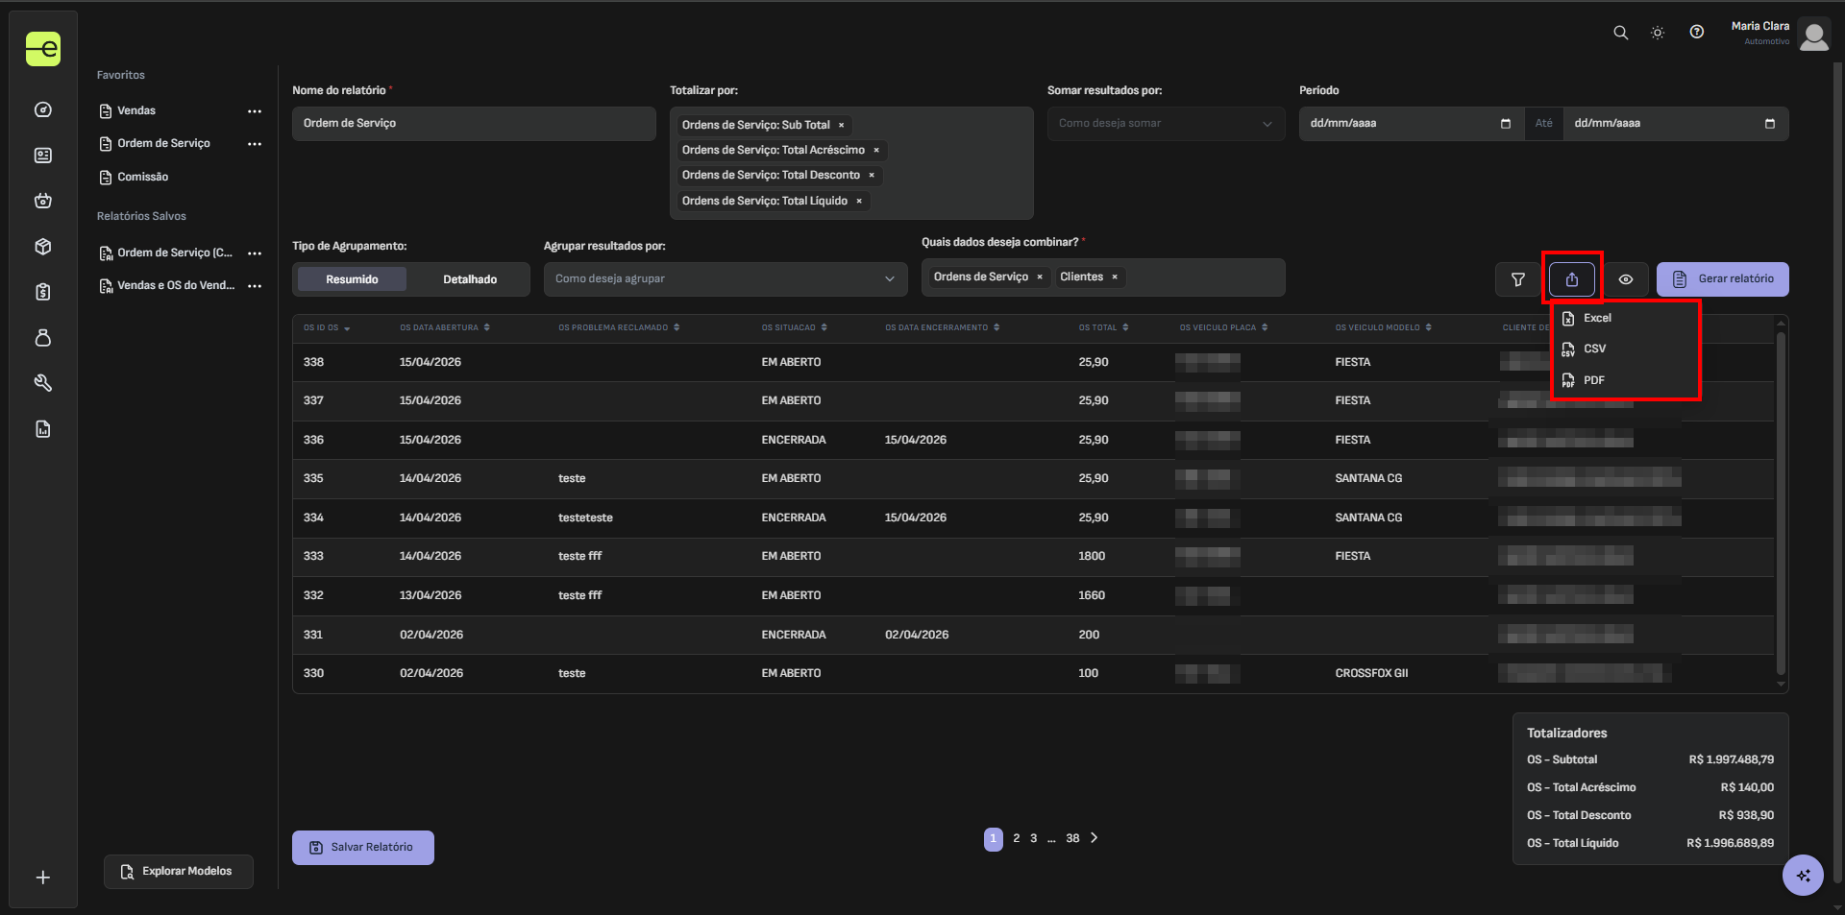Open the wrench tools sidebar icon
The image size is (1845, 915).
coord(43,383)
